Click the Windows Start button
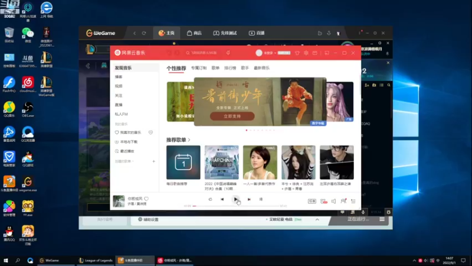472x266 pixels. point(5,260)
